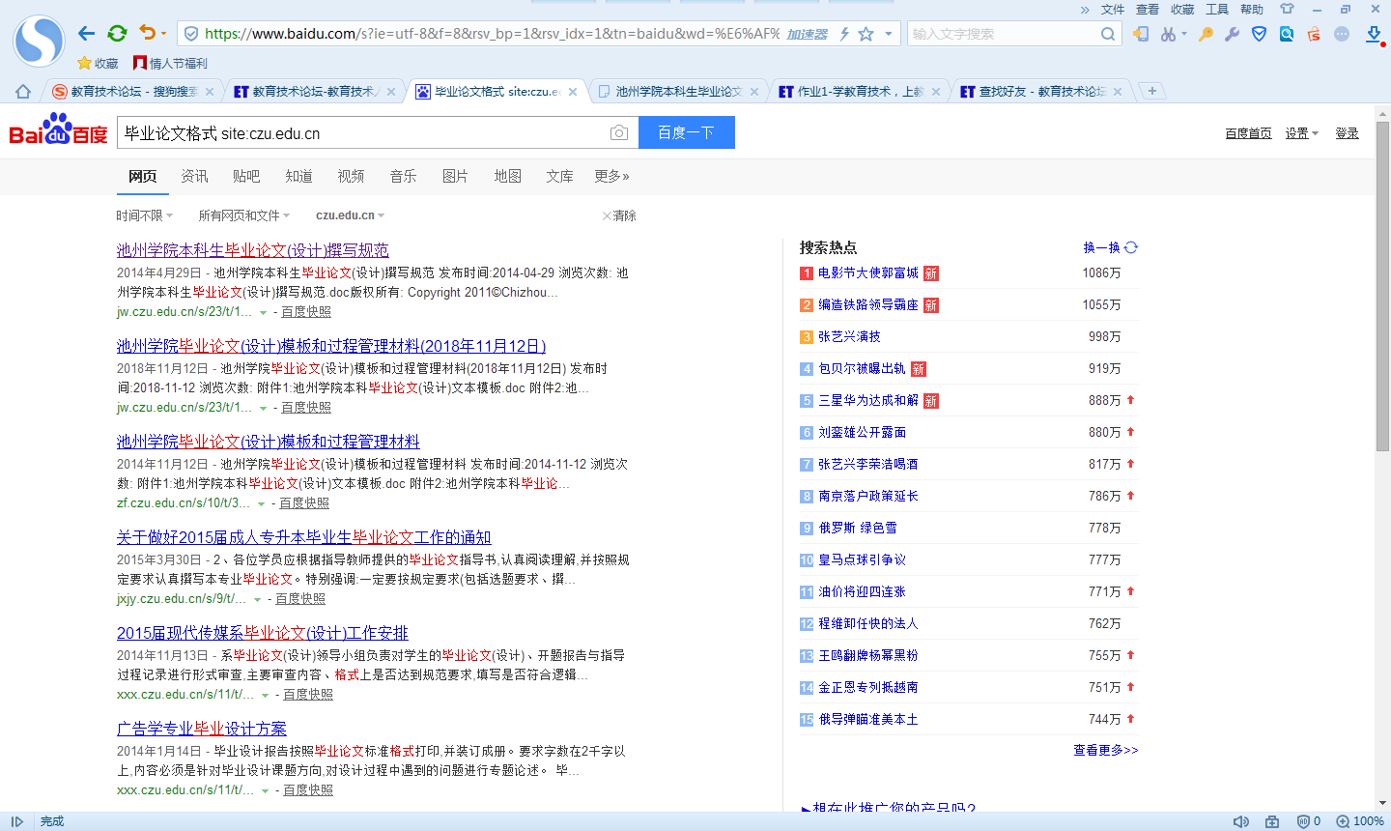Click the blue document search extension icon
The image size is (1391, 831).
(1287, 34)
